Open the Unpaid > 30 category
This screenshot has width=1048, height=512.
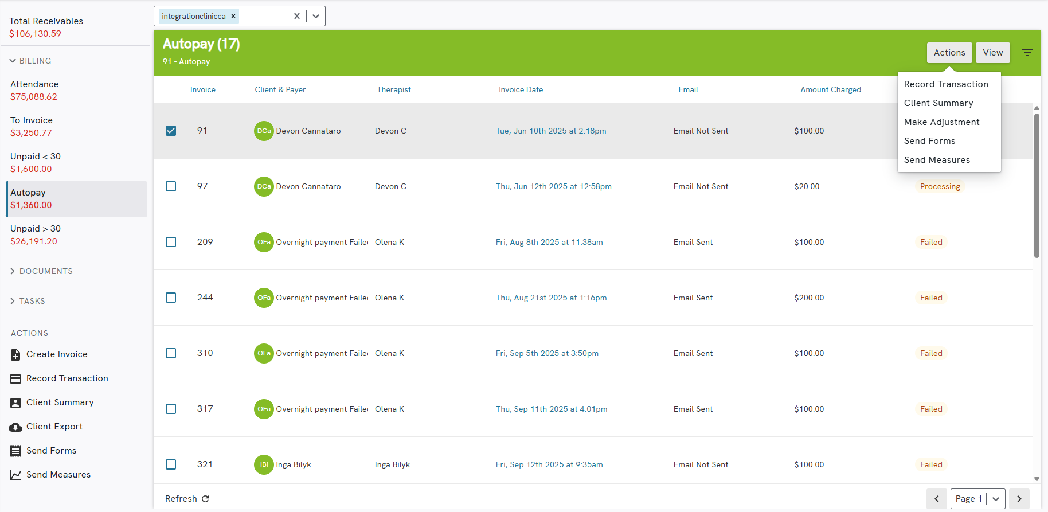pyautogui.click(x=76, y=235)
